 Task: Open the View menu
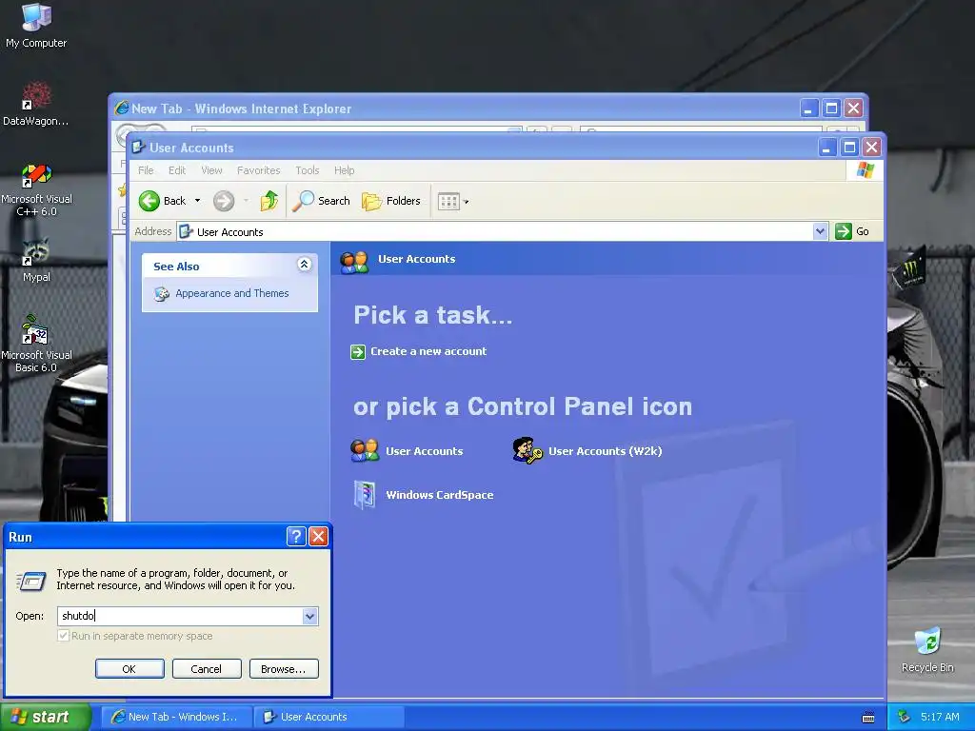pyautogui.click(x=211, y=170)
